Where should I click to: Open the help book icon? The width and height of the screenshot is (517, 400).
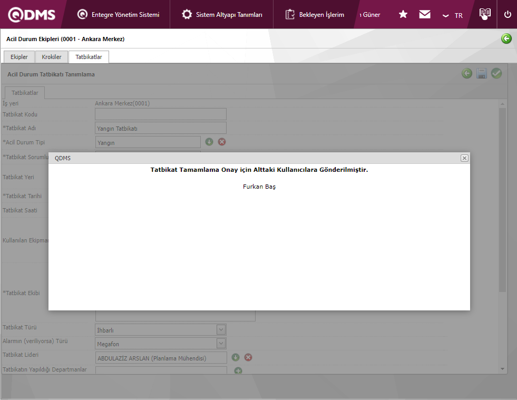tap(485, 14)
